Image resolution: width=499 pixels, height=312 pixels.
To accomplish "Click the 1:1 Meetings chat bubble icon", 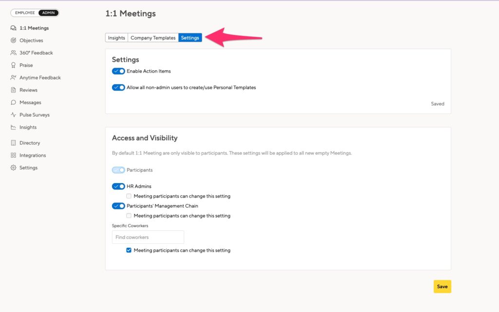I will click(x=13, y=28).
